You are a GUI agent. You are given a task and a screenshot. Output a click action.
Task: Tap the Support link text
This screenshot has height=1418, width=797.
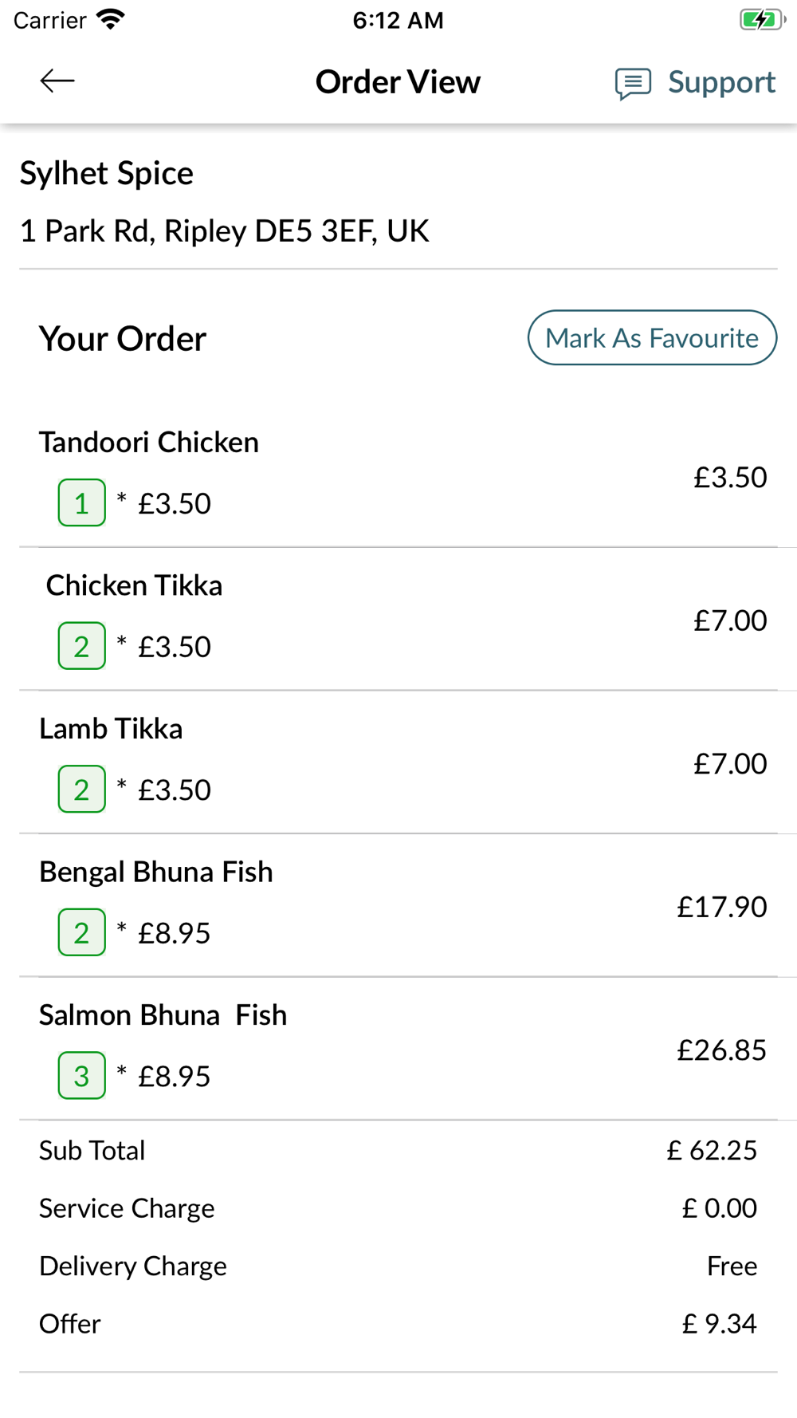tap(721, 82)
